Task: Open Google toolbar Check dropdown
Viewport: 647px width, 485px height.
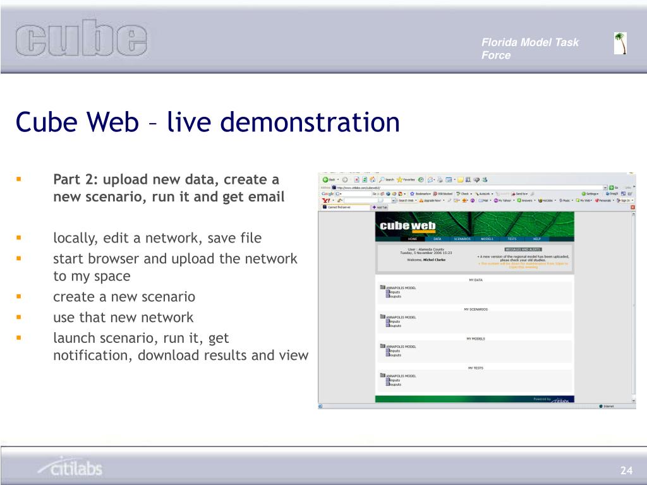Action: pyautogui.click(x=464, y=194)
